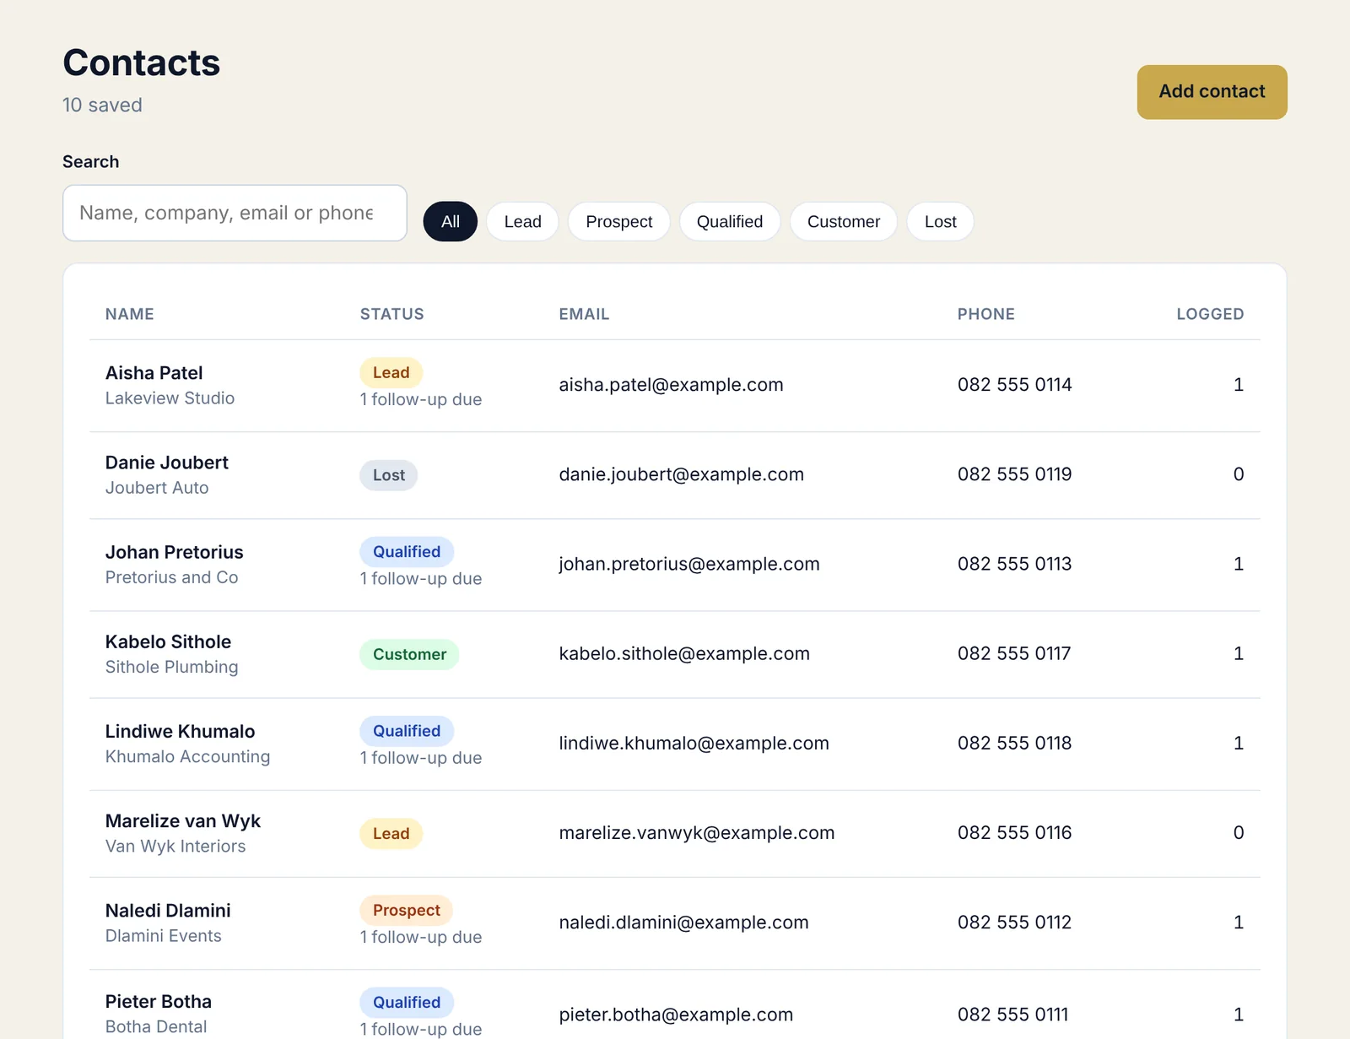Screen dimensions: 1350x1039
Task: Click aisha.patel@example.com email
Action: coord(672,385)
